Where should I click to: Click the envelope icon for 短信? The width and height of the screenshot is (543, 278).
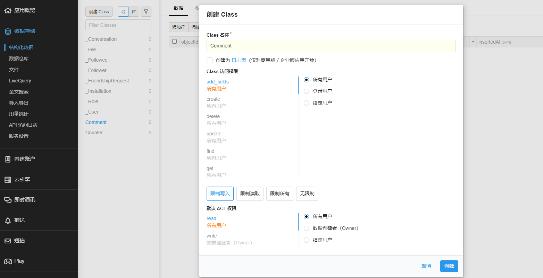8,241
